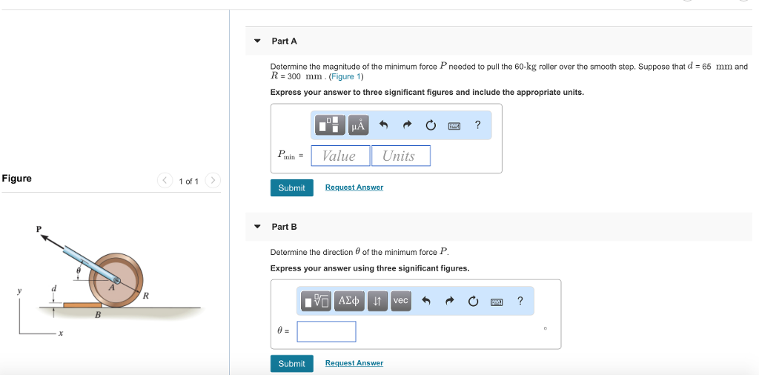
Task: Submit the Part A answer
Action: (291, 187)
